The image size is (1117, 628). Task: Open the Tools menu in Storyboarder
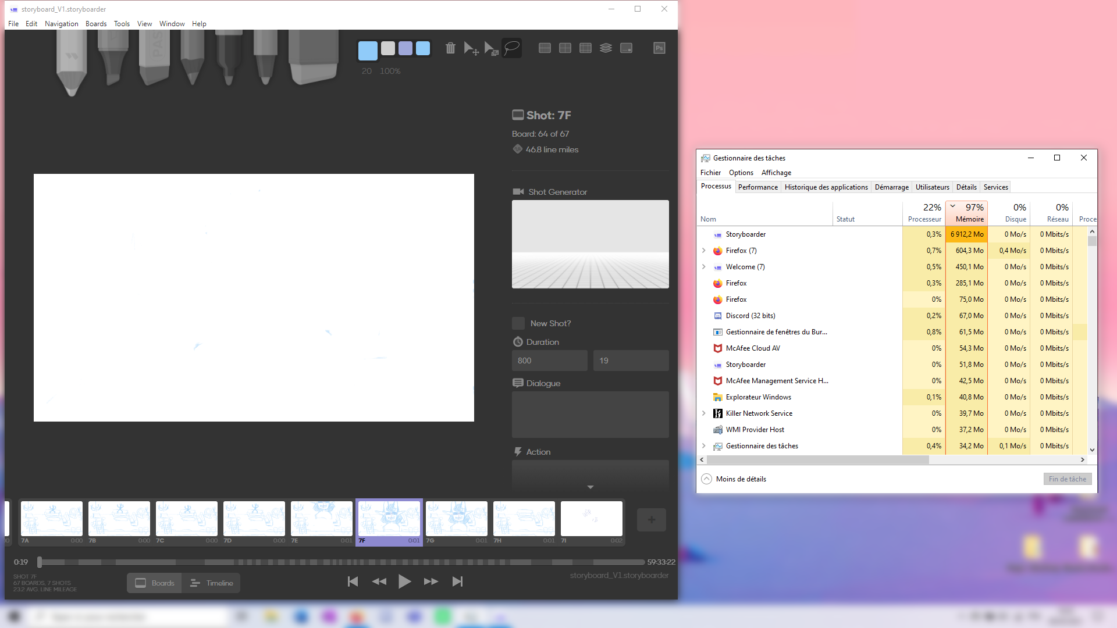click(122, 24)
